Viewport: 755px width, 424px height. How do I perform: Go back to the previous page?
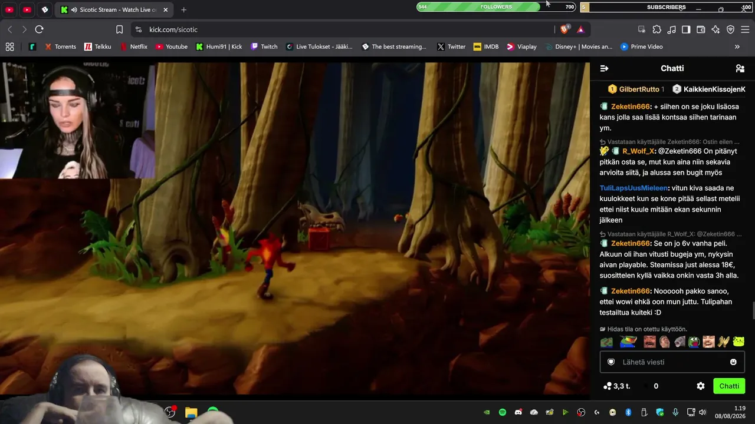[x=10, y=29]
